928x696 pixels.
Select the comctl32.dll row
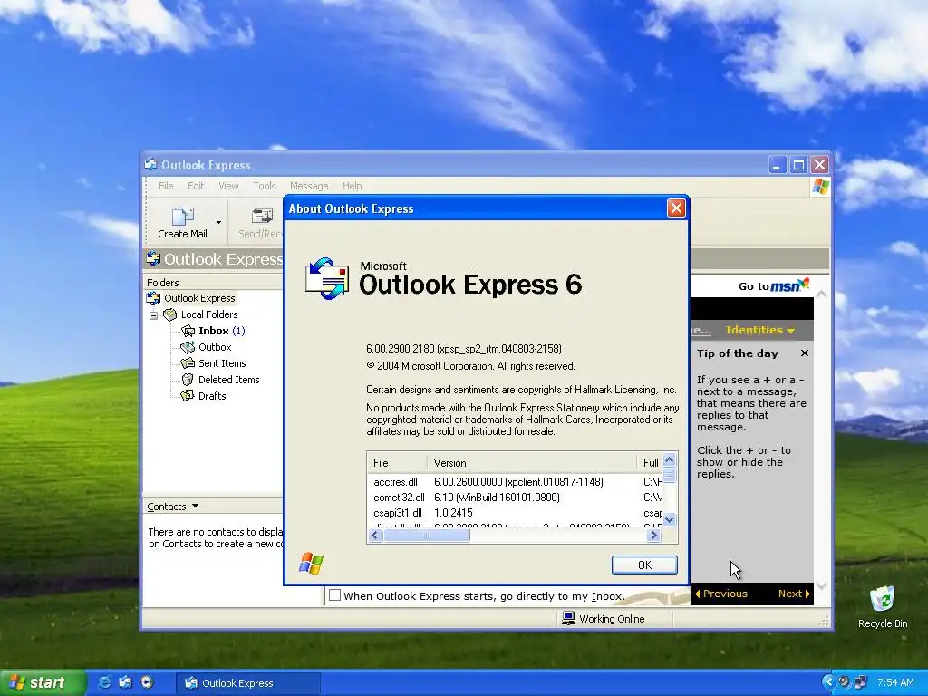click(515, 498)
